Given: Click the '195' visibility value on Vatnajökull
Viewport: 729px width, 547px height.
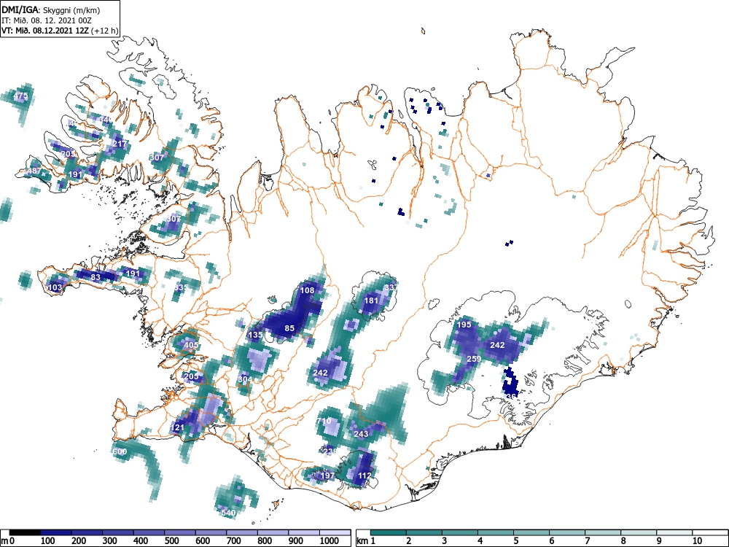Looking at the screenshot, I should tap(464, 325).
